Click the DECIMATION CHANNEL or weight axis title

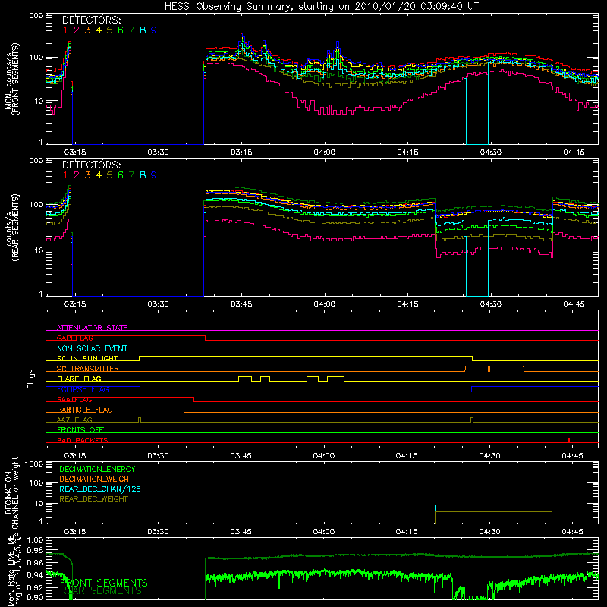pyautogui.click(x=11, y=492)
